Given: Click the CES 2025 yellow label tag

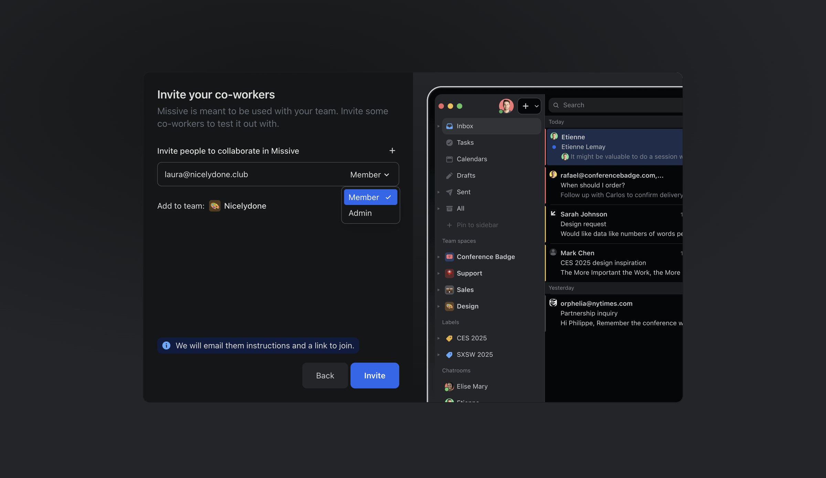Looking at the screenshot, I should tap(449, 338).
